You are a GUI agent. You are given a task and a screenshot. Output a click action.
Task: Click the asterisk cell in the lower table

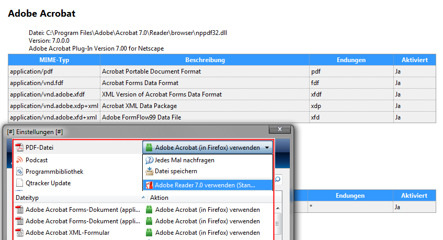(350, 207)
